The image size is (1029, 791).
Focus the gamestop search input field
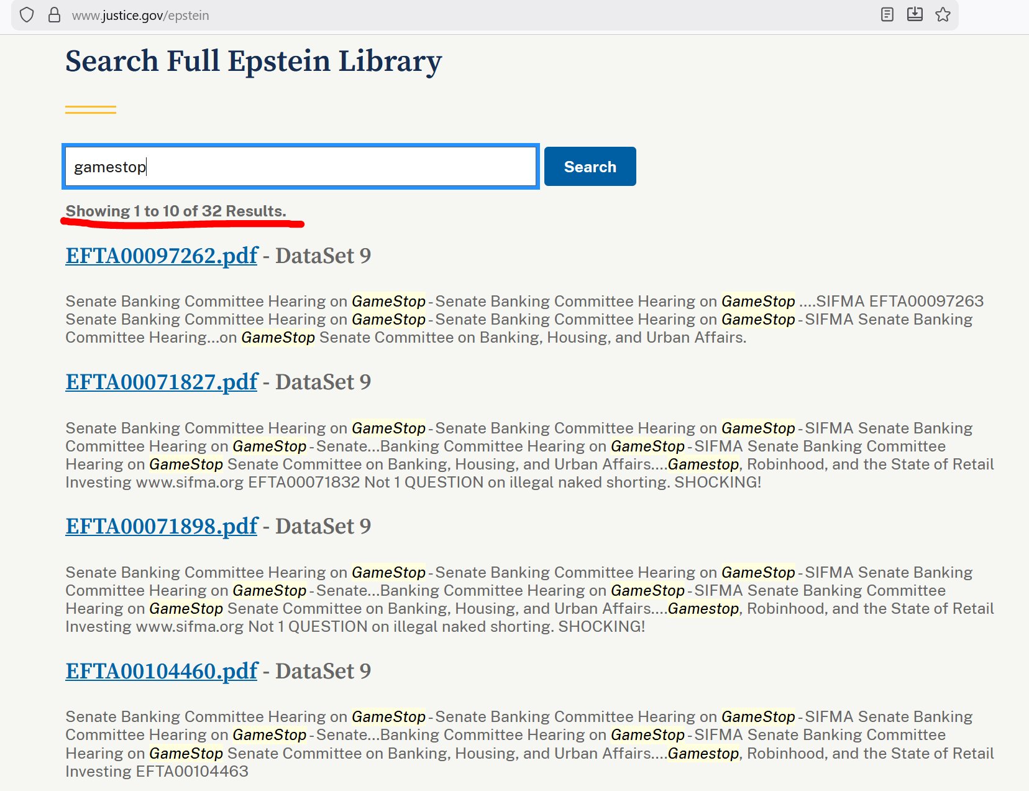[301, 167]
